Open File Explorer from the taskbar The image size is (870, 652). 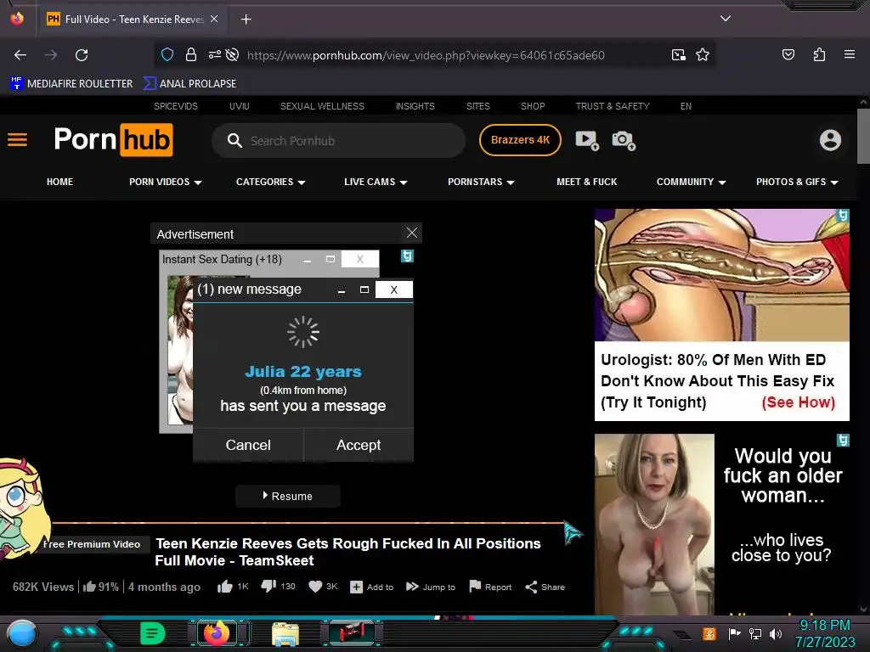285,633
